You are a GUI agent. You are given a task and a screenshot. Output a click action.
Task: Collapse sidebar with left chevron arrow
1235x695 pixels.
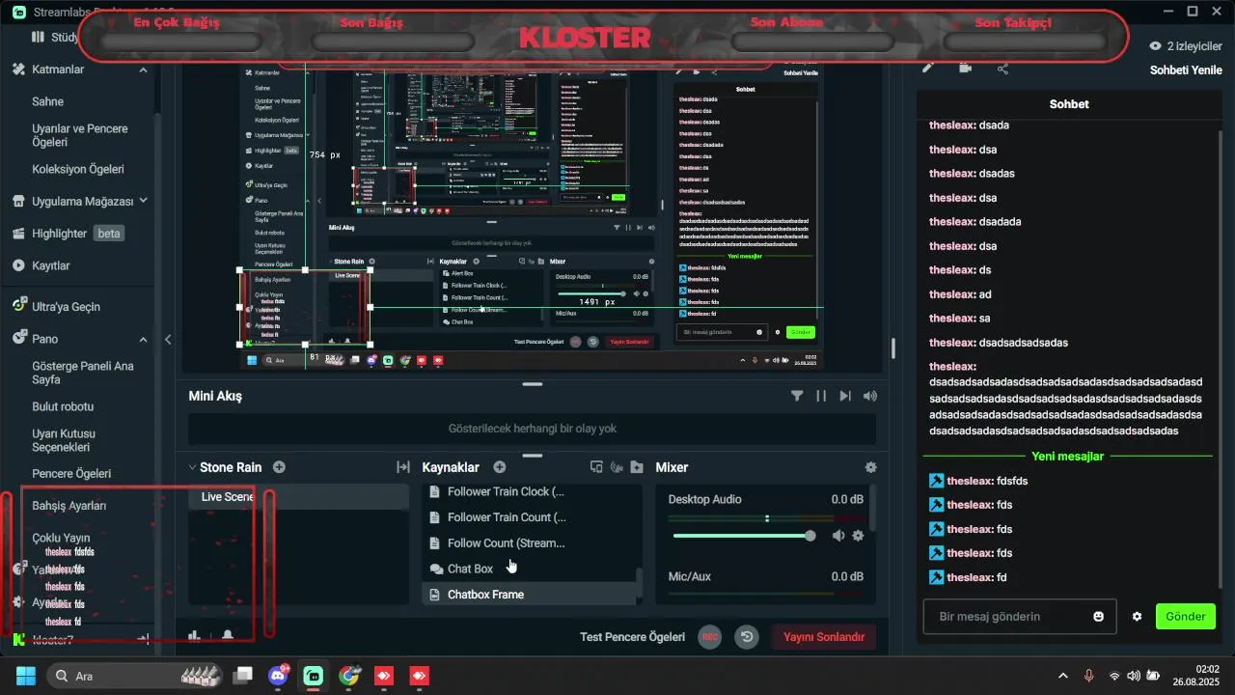point(168,339)
